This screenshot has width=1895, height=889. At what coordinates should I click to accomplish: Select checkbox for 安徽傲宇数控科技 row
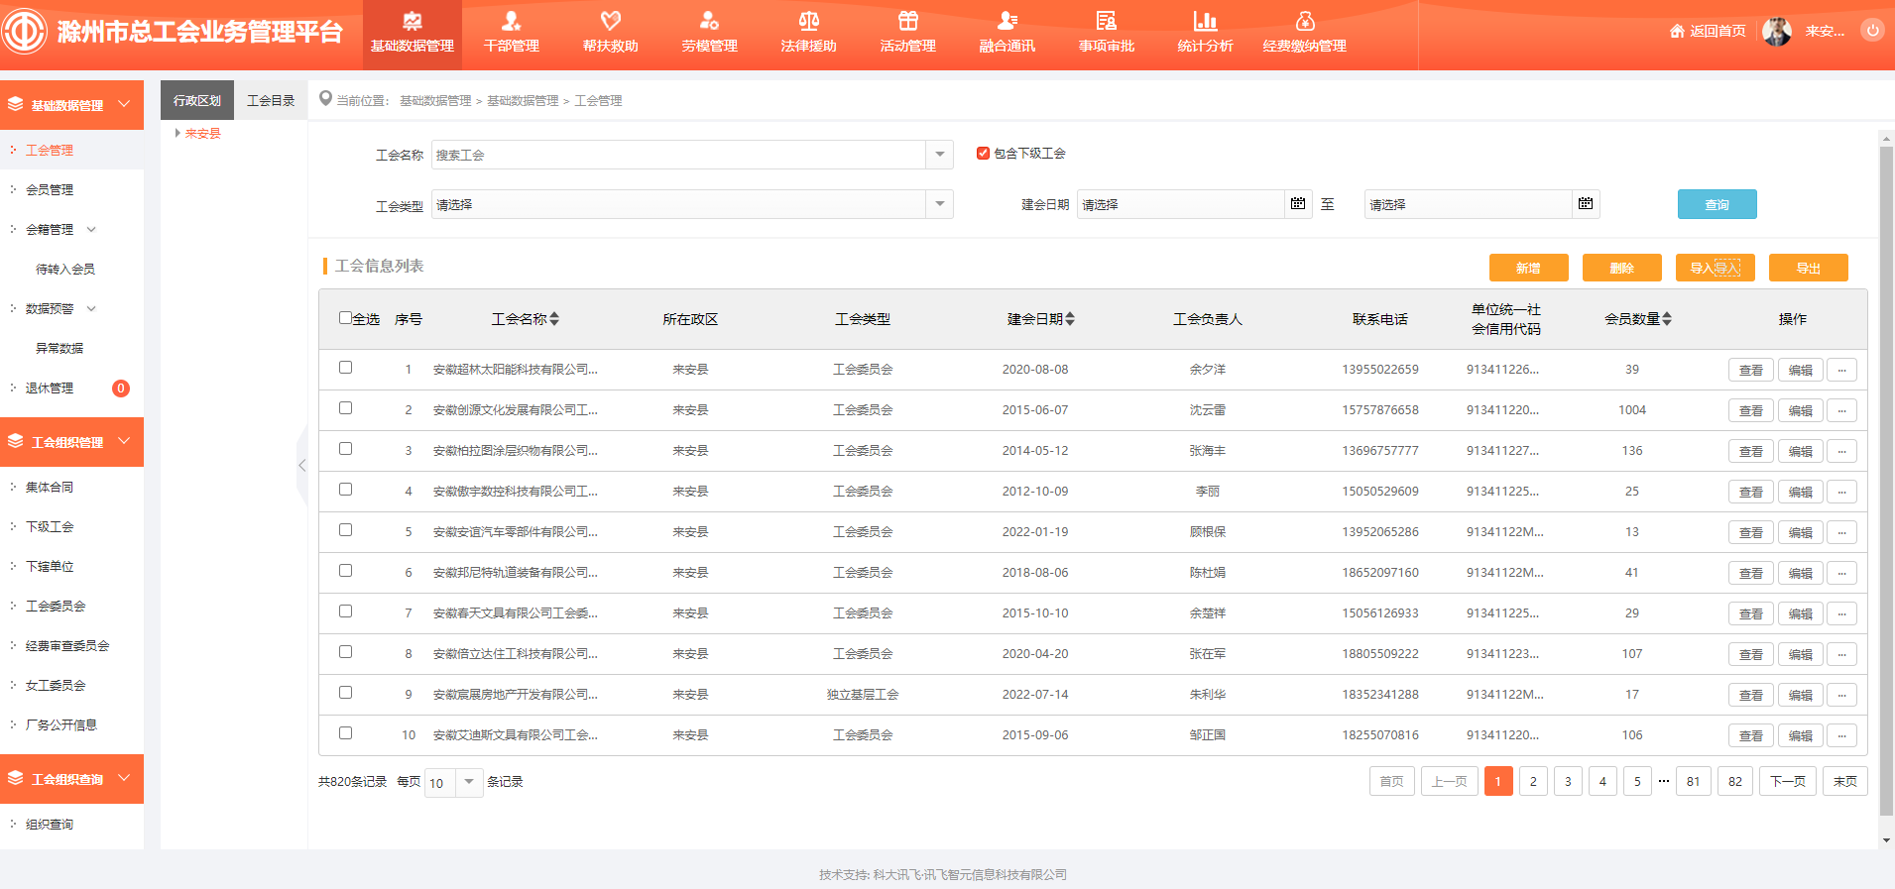click(345, 490)
